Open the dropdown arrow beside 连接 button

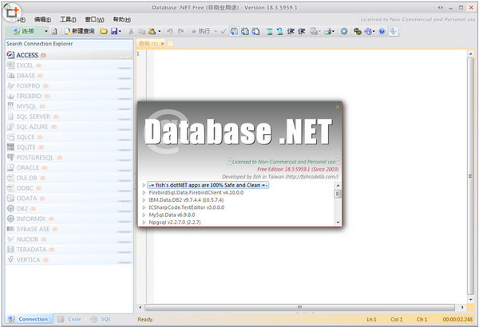pyautogui.click(x=46, y=31)
